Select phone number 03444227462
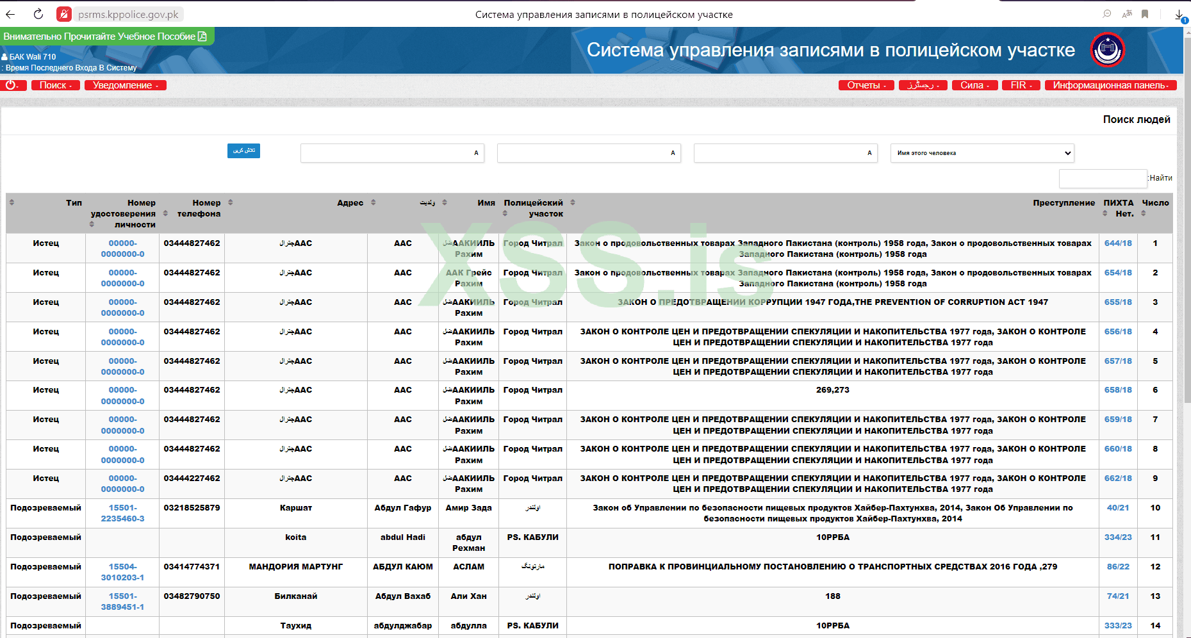The image size is (1191, 638). (192, 478)
